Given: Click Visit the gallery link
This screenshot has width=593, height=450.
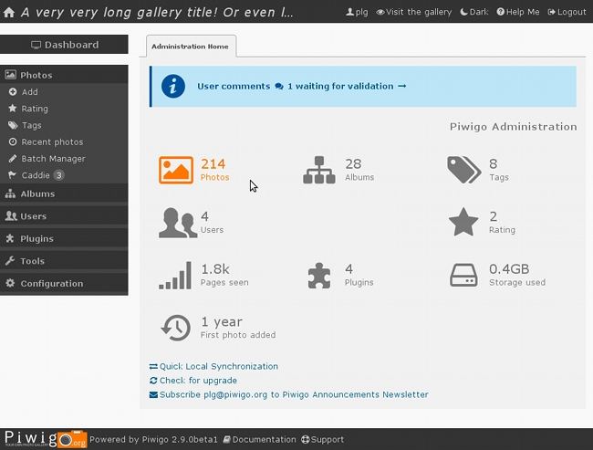Looking at the screenshot, I should 414,12.
